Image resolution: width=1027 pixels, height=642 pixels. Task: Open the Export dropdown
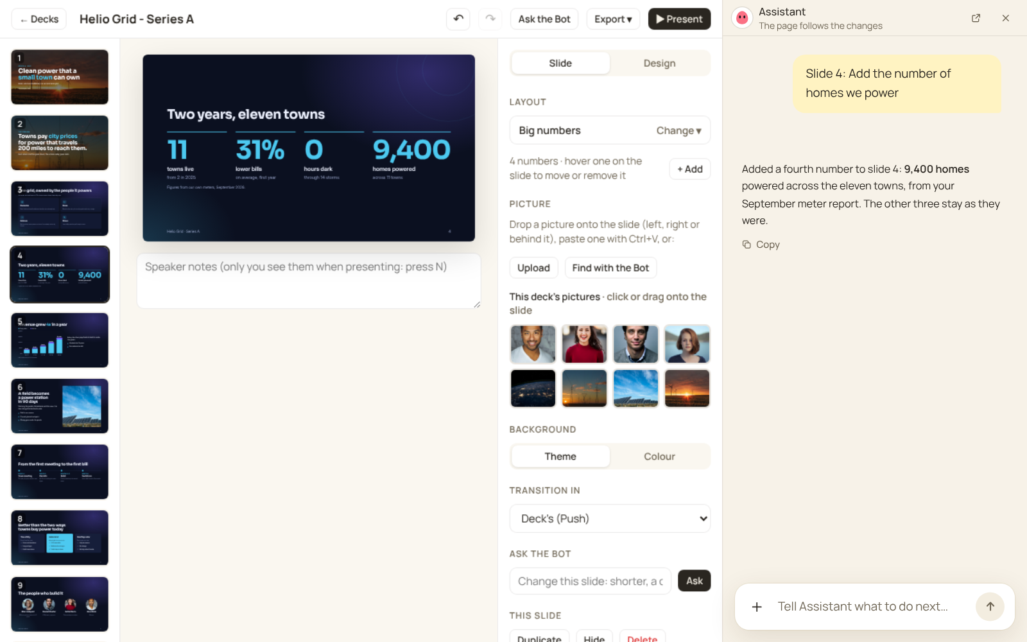pyautogui.click(x=613, y=19)
